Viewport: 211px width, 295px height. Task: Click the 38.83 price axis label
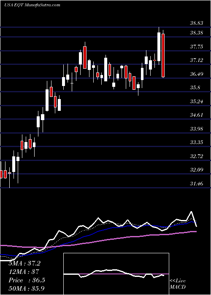click(196, 23)
